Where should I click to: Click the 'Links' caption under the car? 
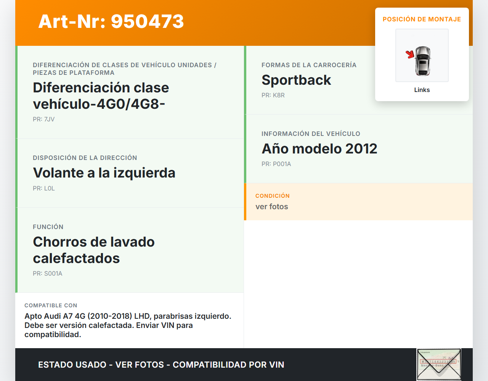click(x=422, y=90)
